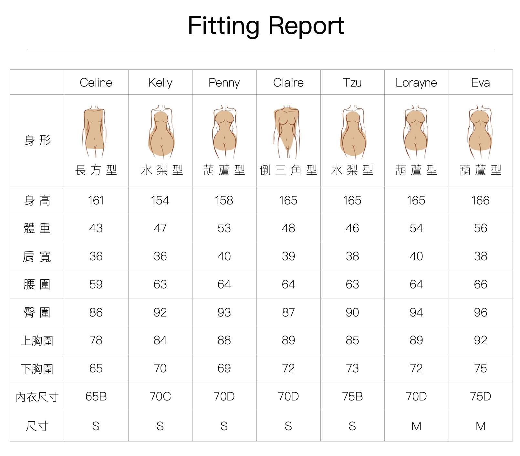The height and width of the screenshot is (456, 520).
Task: Click Tzu's pear body shape illustration
Action: click(353, 132)
